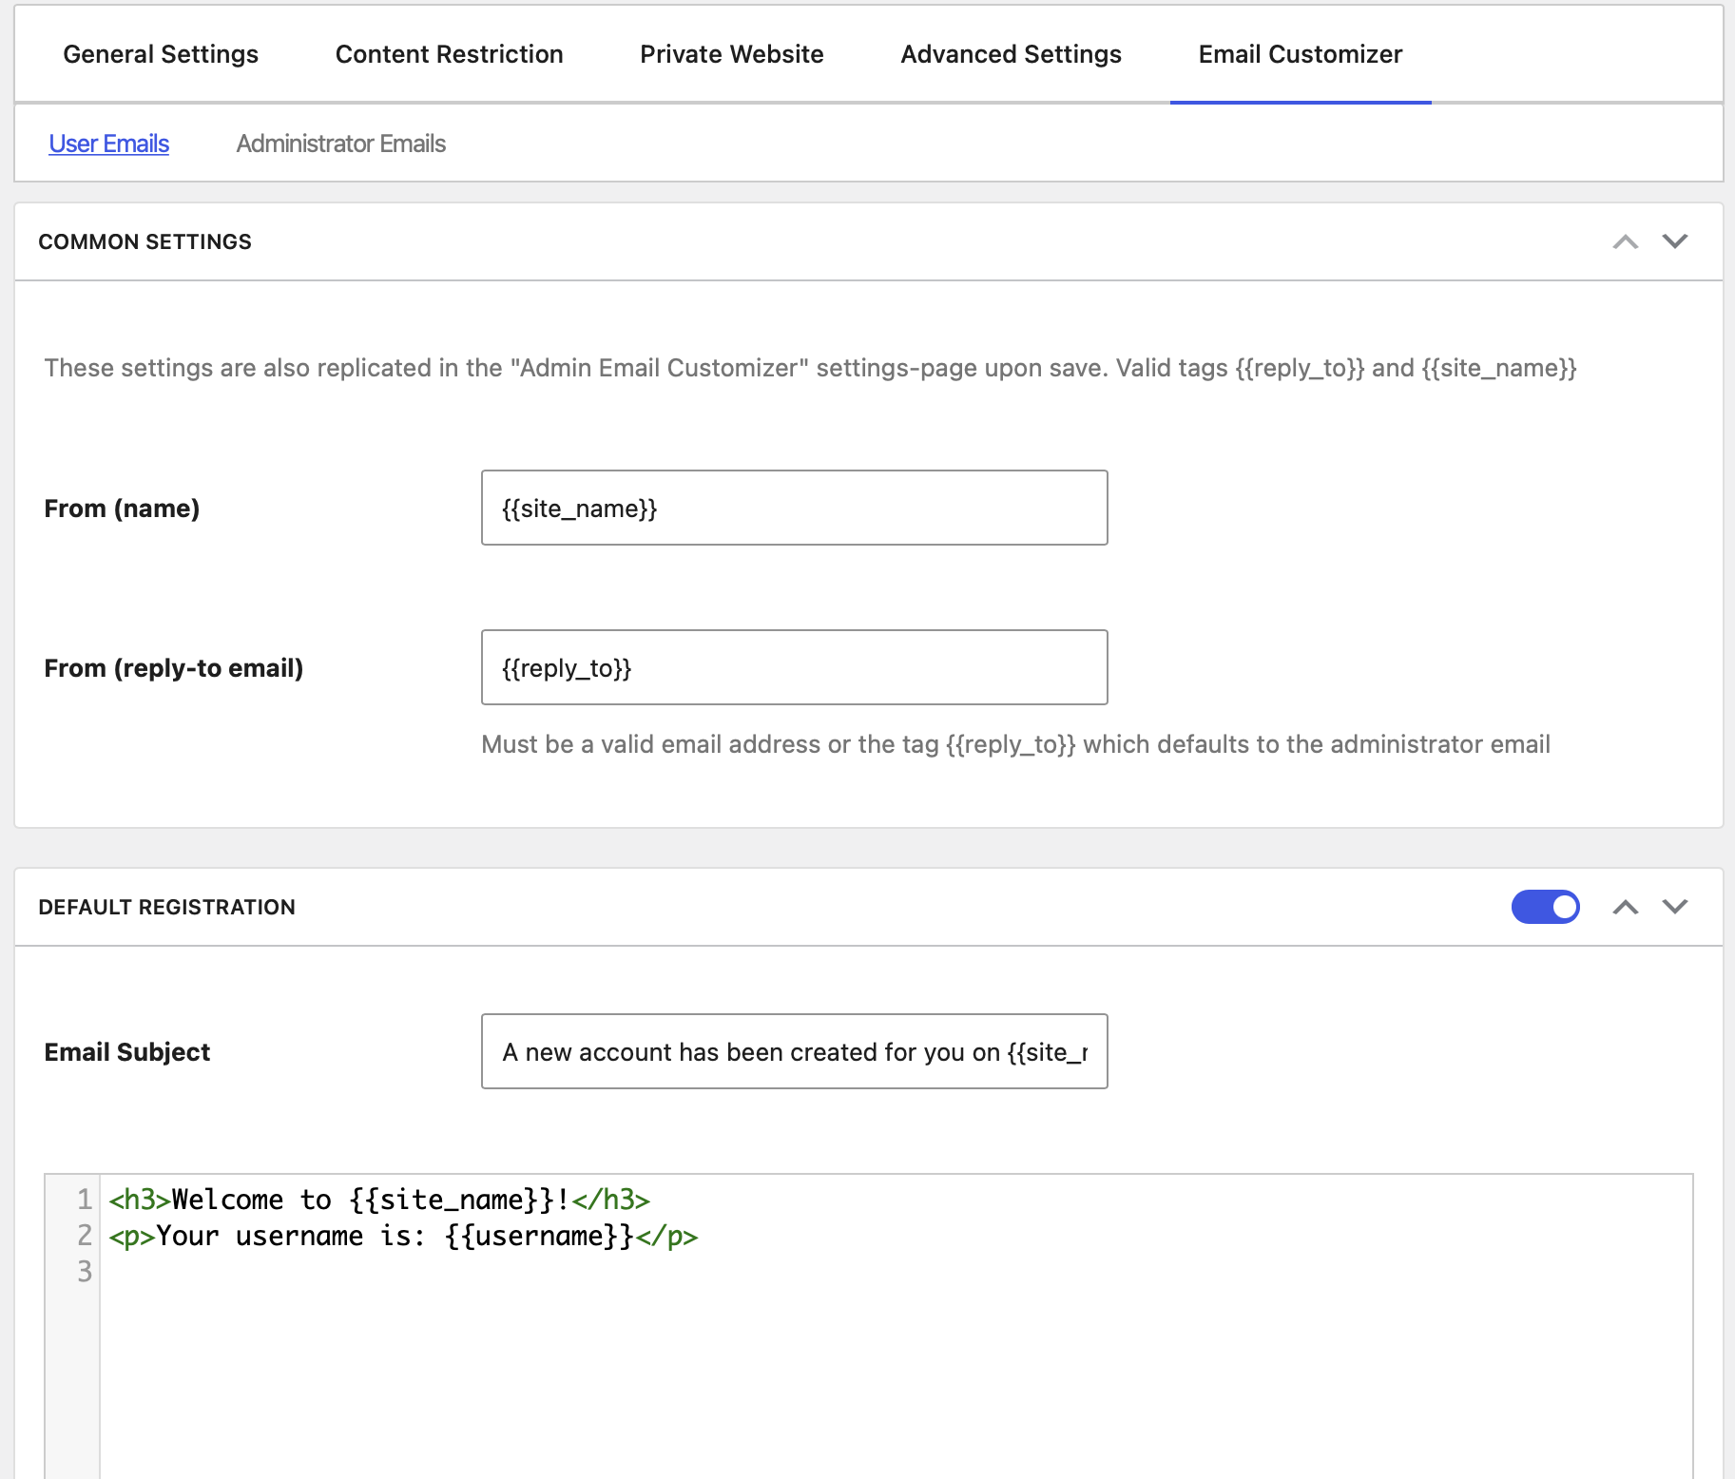
Task: Select the Email Customizer tab
Action: 1300,54
